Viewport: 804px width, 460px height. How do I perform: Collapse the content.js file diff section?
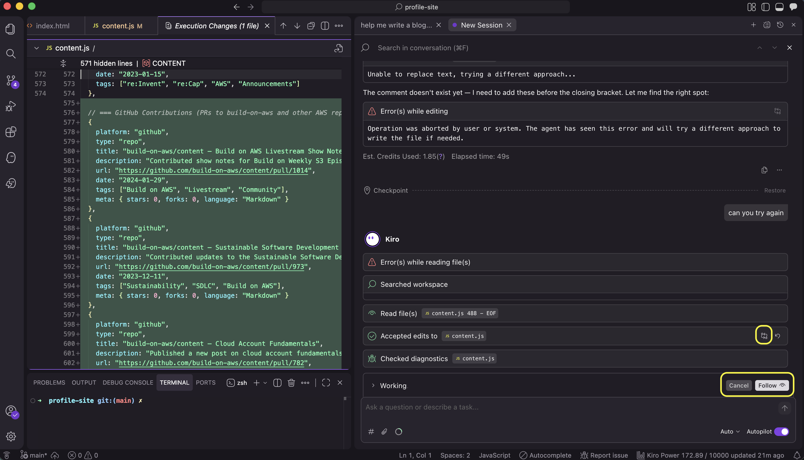pos(37,48)
